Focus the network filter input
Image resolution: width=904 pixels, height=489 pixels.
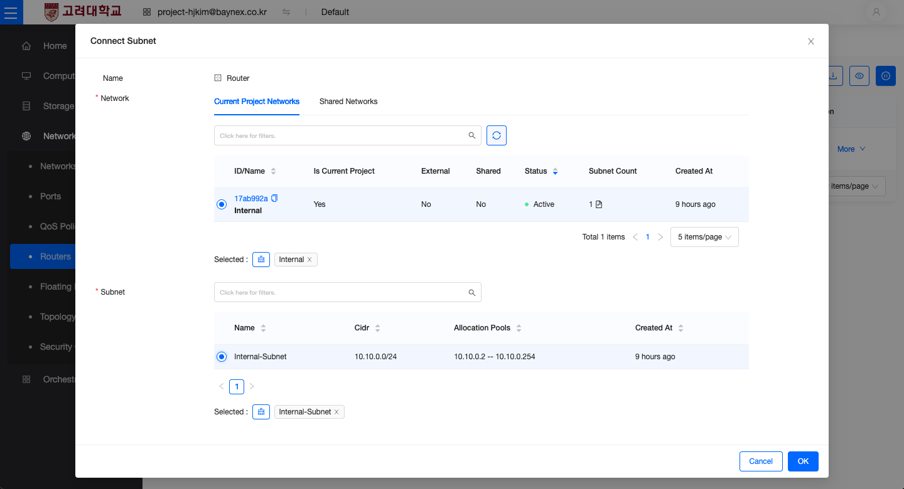point(348,135)
